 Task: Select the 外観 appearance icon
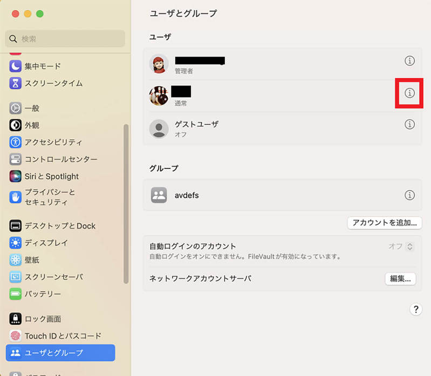tap(16, 125)
